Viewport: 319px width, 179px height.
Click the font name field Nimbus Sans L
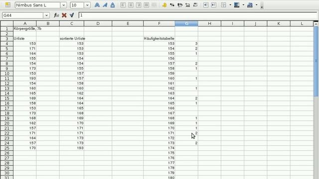click(x=38, y=5)
